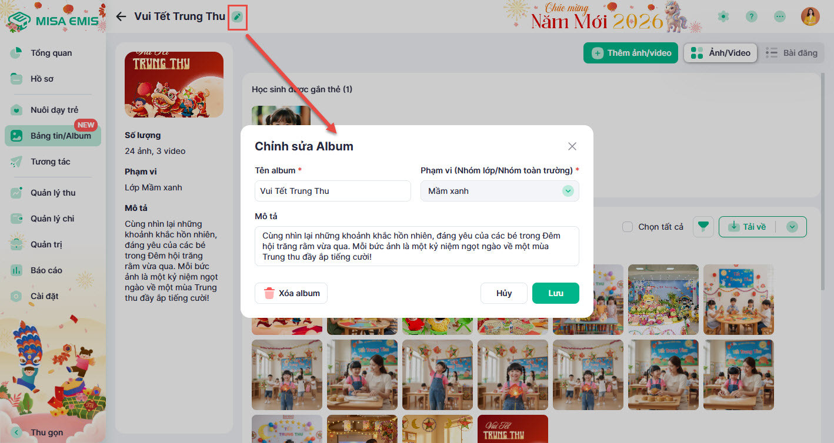
Task: Click the user avatar profile picture
Action: (x=810, y=16)
